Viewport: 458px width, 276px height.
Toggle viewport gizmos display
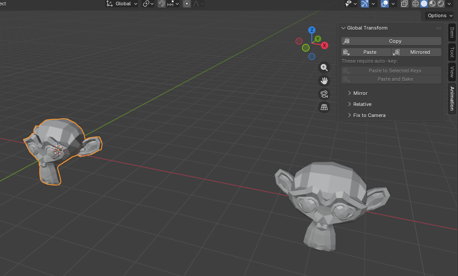tap(364, 4)
